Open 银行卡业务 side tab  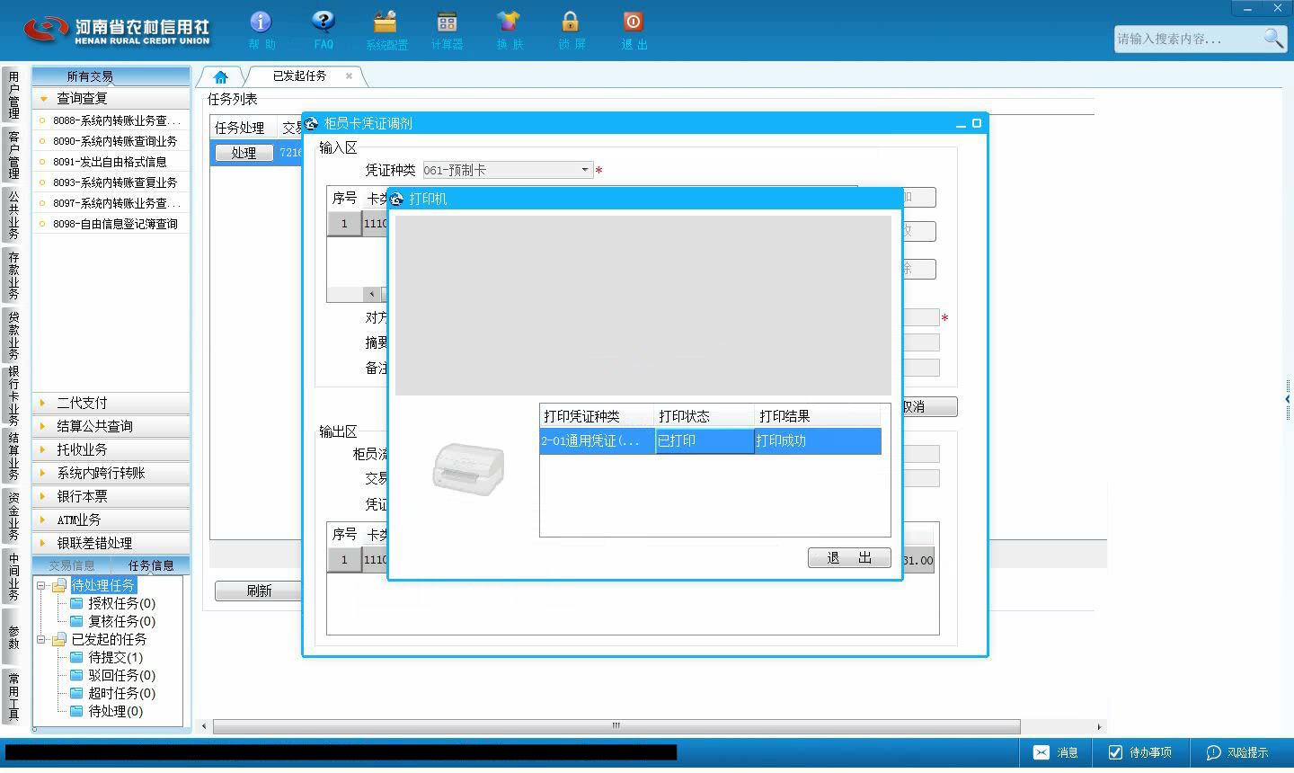point(13,395)
